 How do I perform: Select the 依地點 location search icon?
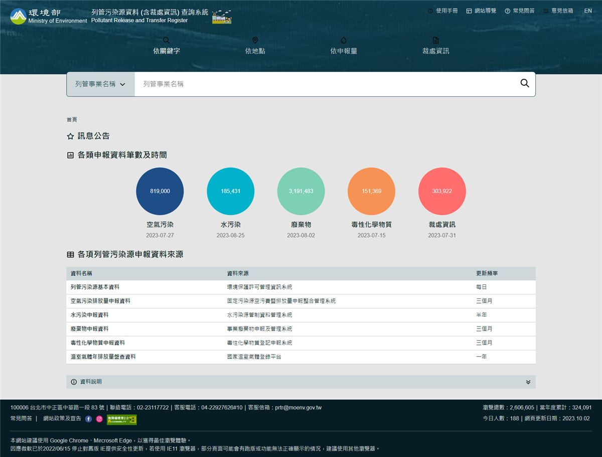click(255, 40)
